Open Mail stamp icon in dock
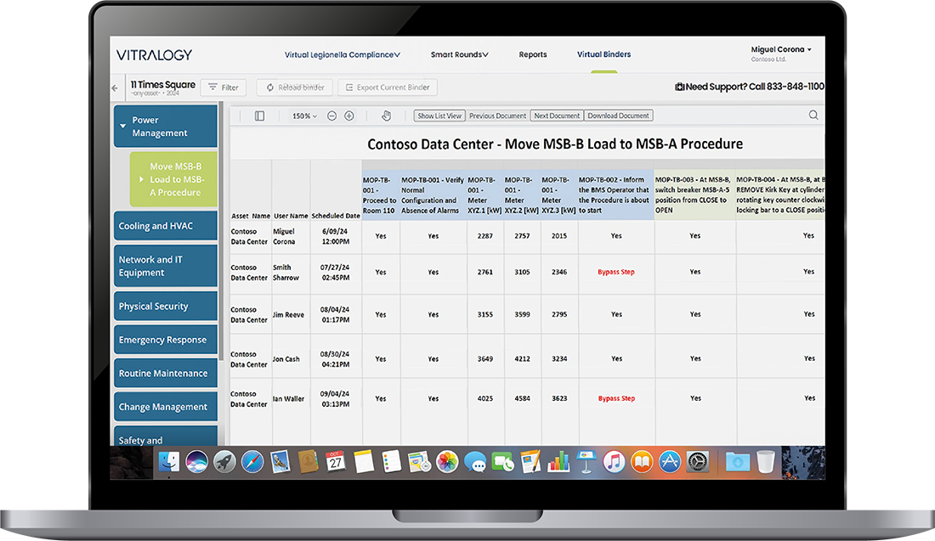Screen dimensions: 935x541 click(280, 462)
